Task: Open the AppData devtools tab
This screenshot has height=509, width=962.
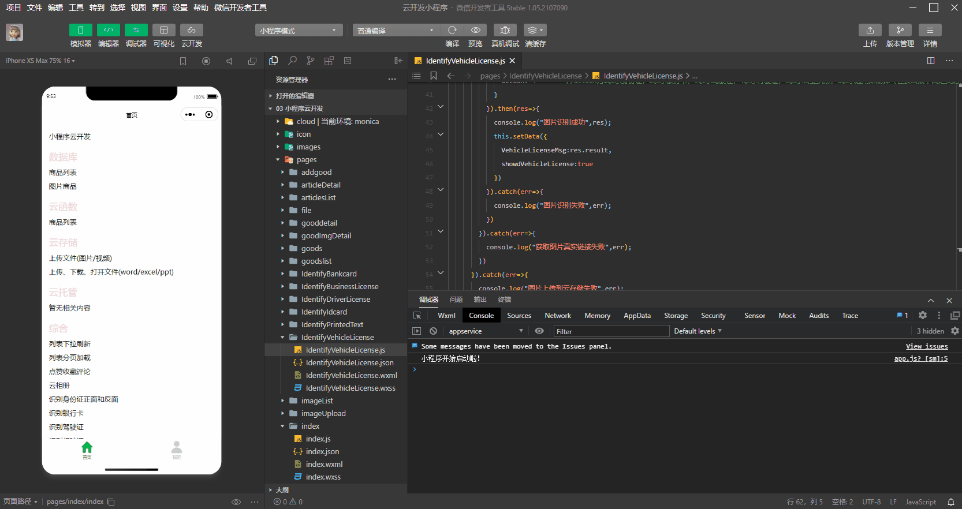Action: coord(637,316)
